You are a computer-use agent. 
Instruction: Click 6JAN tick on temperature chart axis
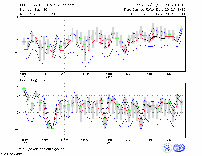[x=129, y=74]
